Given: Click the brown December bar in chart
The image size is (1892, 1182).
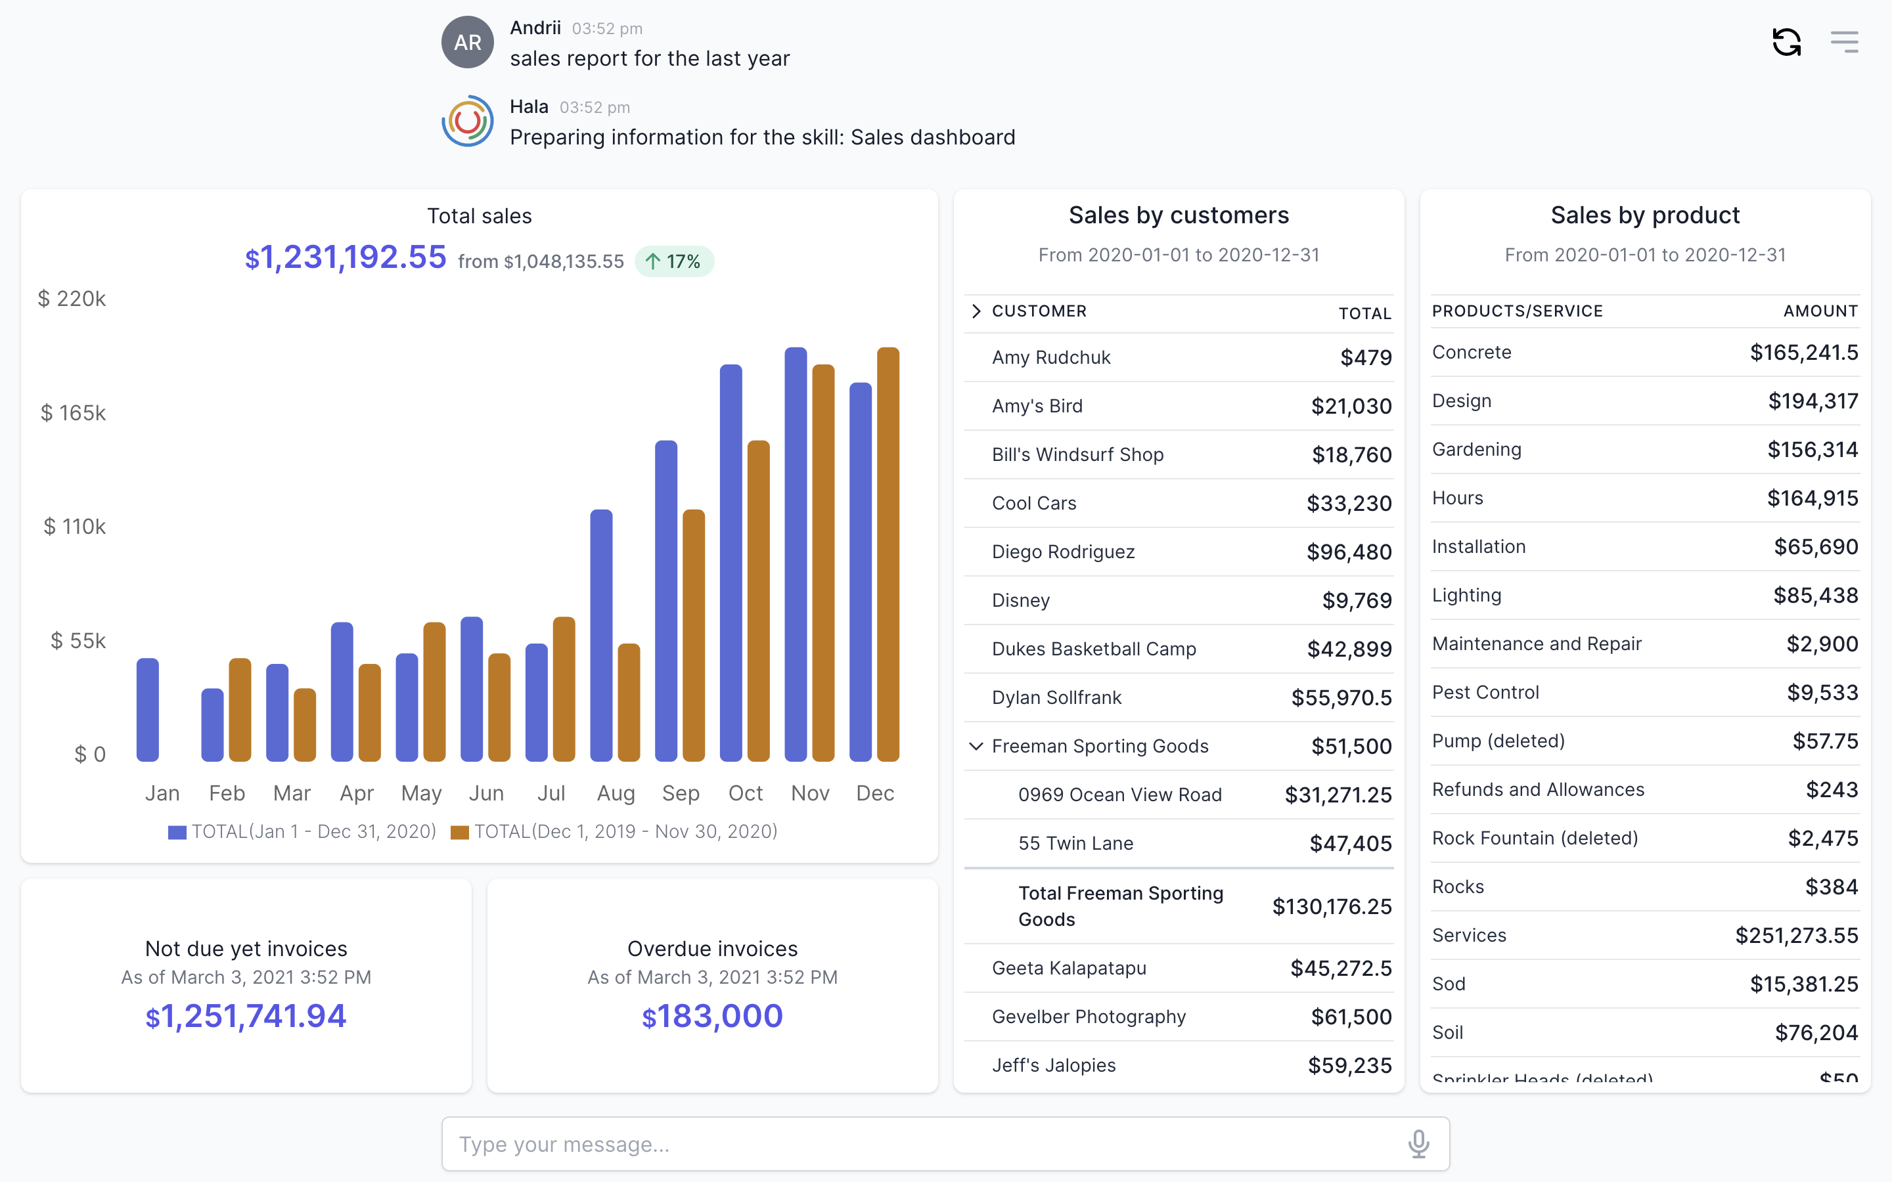Looking at the screenshot, I should [888, 554].
